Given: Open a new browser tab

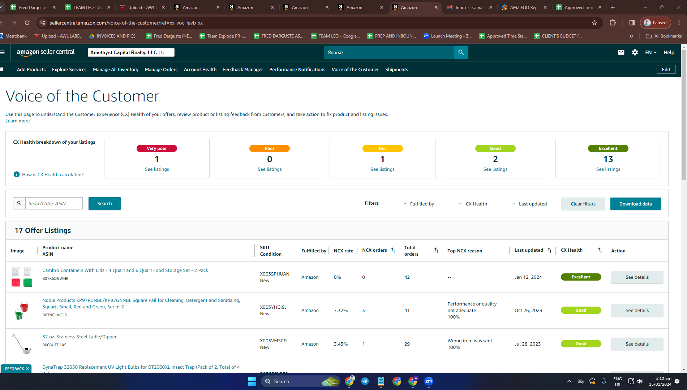Looking at the screenshot, I should (x=613, y=7).
